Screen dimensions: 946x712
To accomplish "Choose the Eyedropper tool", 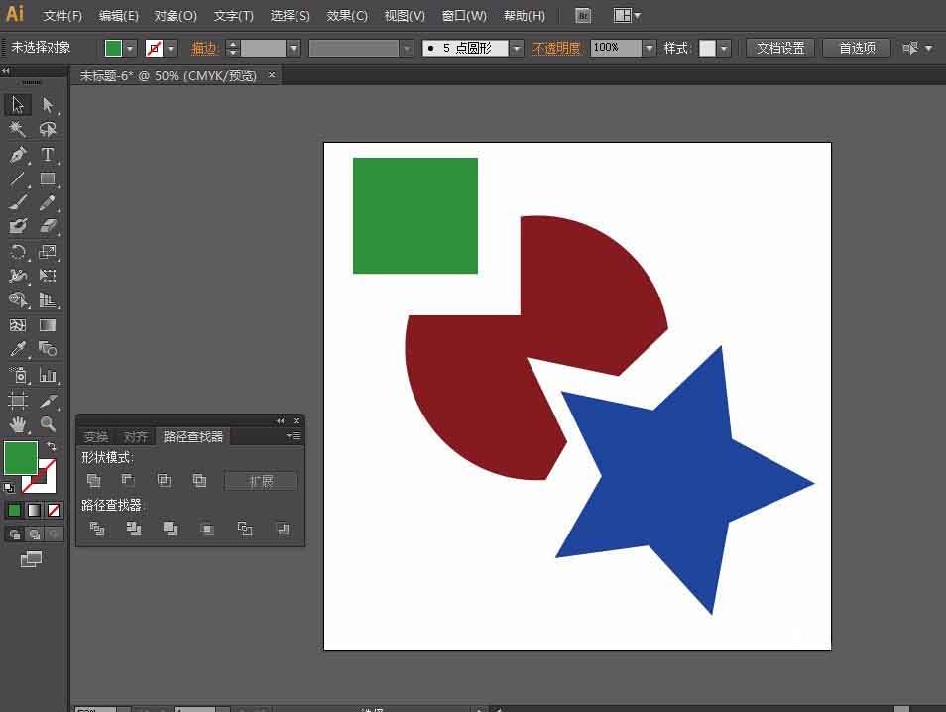I will [x=18, y=349].
